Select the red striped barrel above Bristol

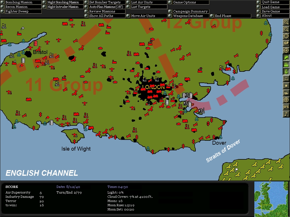[x=35, y=43]
